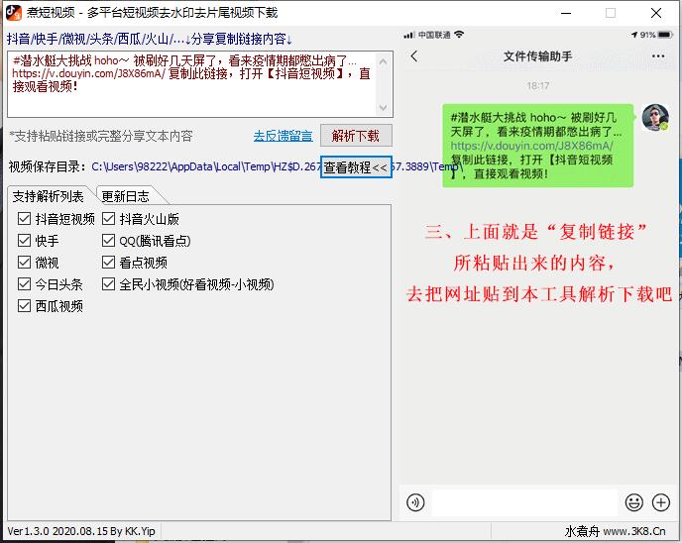This screenshot has height=543, width=682.
Task: Minimize the 煮短视频 window
Action: pyautogui.click(x=566, y=13)
